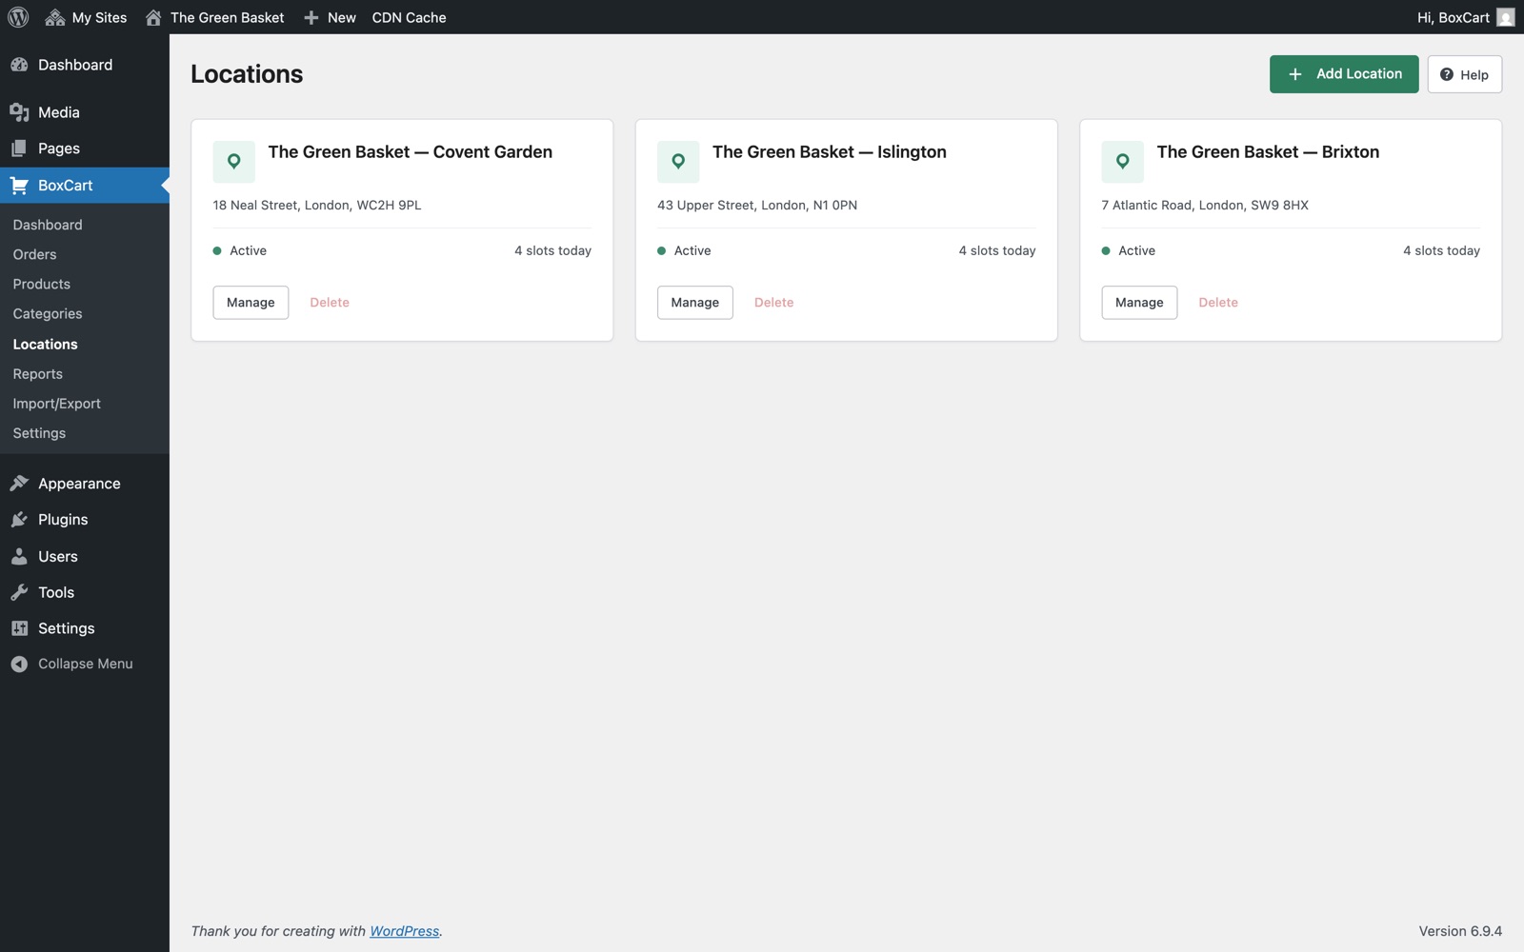Click The Green Basket — Covent Garden title
This screenshot has width=1524, height=952.
410,152
